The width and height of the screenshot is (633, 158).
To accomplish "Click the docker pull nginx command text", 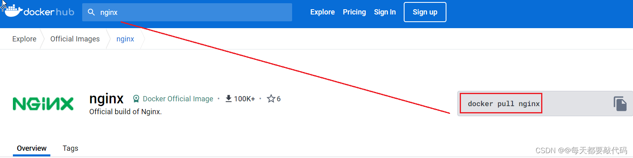I will (x=504, y=104).
